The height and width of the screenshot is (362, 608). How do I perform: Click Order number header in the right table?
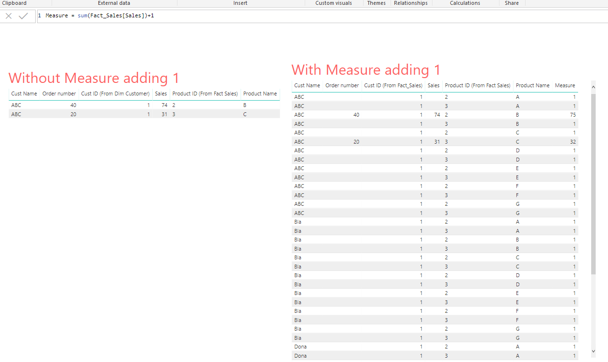pos(342,85)
